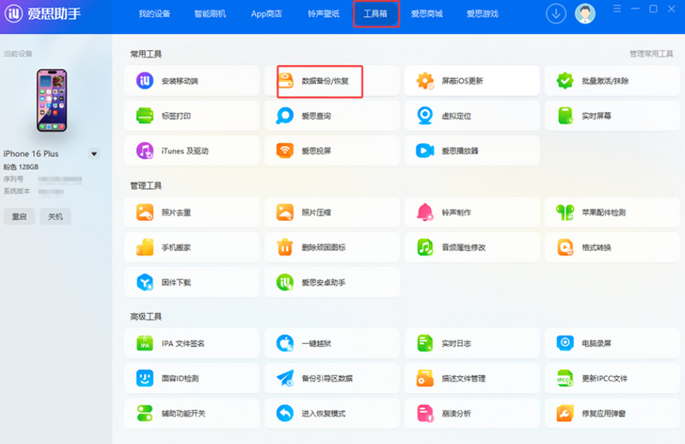Screen dimensions: 685x444
Task: Open the user avatar profile
Action: (x=585, y=14)
